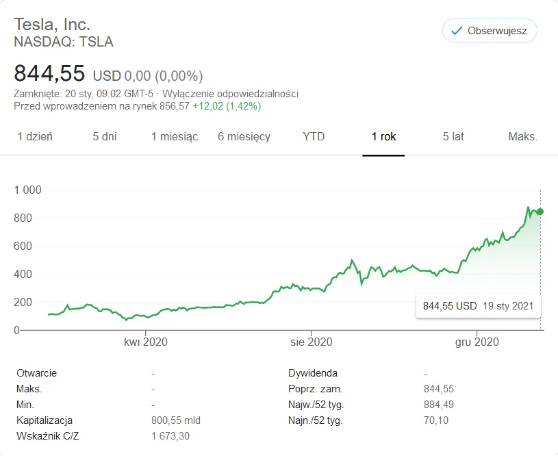Open the Wyłączenie odpowiedzialności link

point(230,94)
